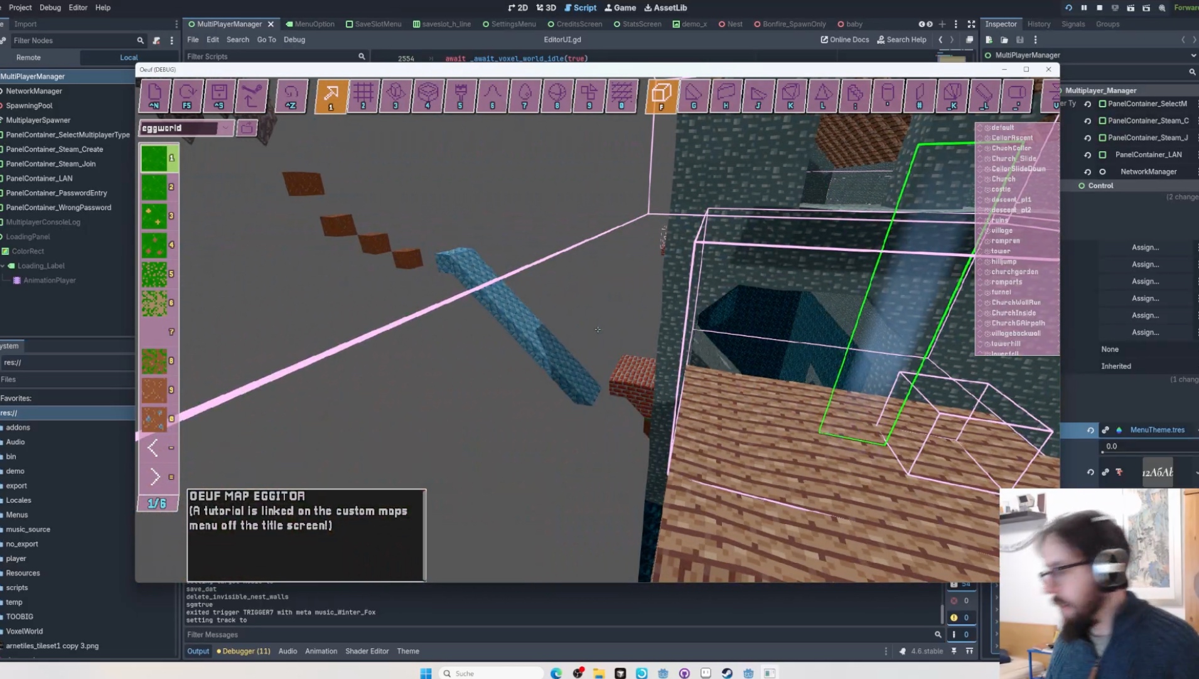
Task: Select the grid tool labeled 2
Action: click(363, 95)
